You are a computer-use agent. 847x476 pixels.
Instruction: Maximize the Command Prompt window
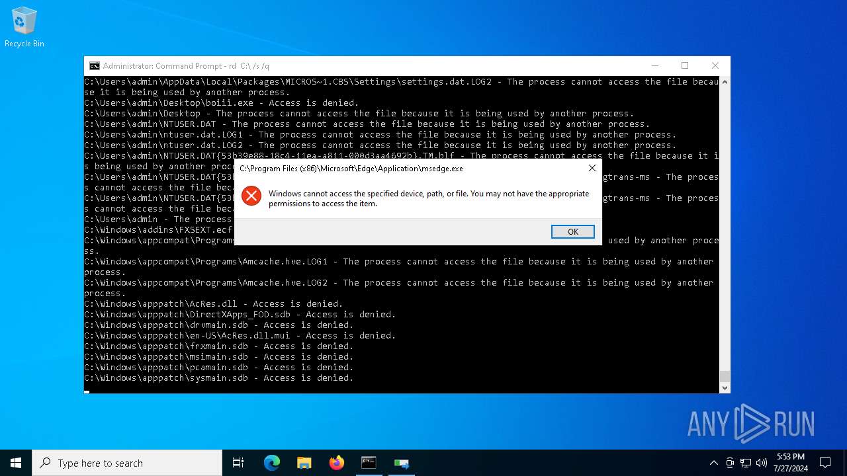click(x=685, y=65)
